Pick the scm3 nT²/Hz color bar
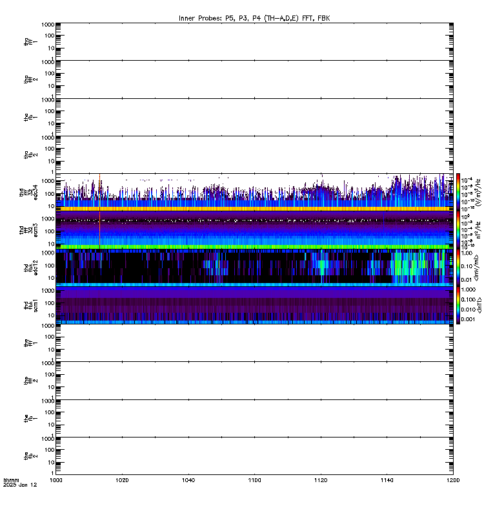The width and height of the screenshot is (484, 517). 458,230
